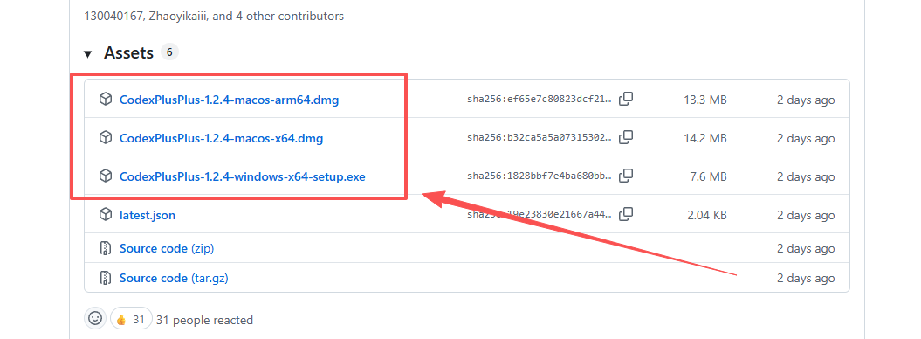Download Source code (zip)
This screenshot has height=339, width=921.
pos(167,248)
